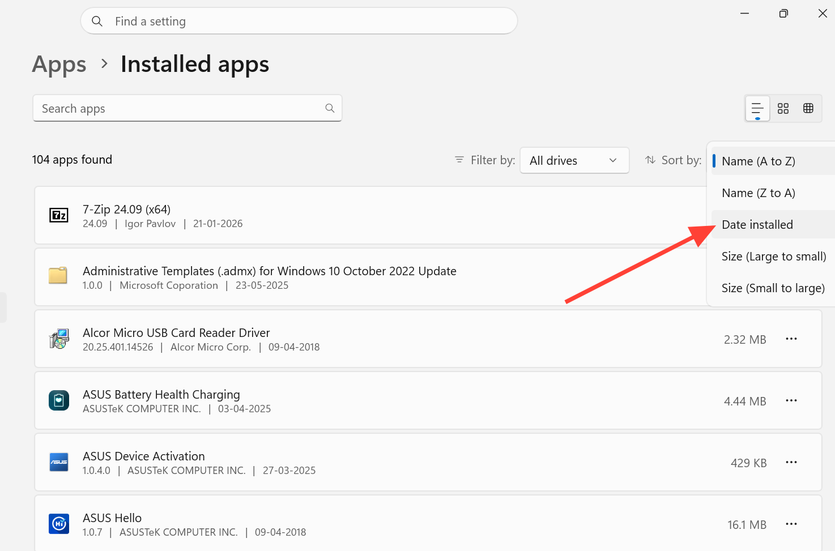The width and height of the screenshot is (835, 551).
Task: Click the 7-Zip app icon
Action: [59, 215]
